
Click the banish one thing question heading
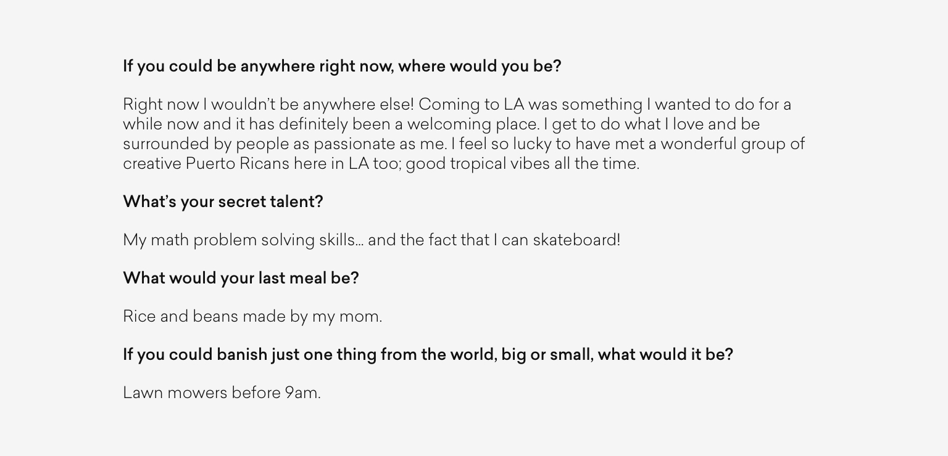pos(428,355)
